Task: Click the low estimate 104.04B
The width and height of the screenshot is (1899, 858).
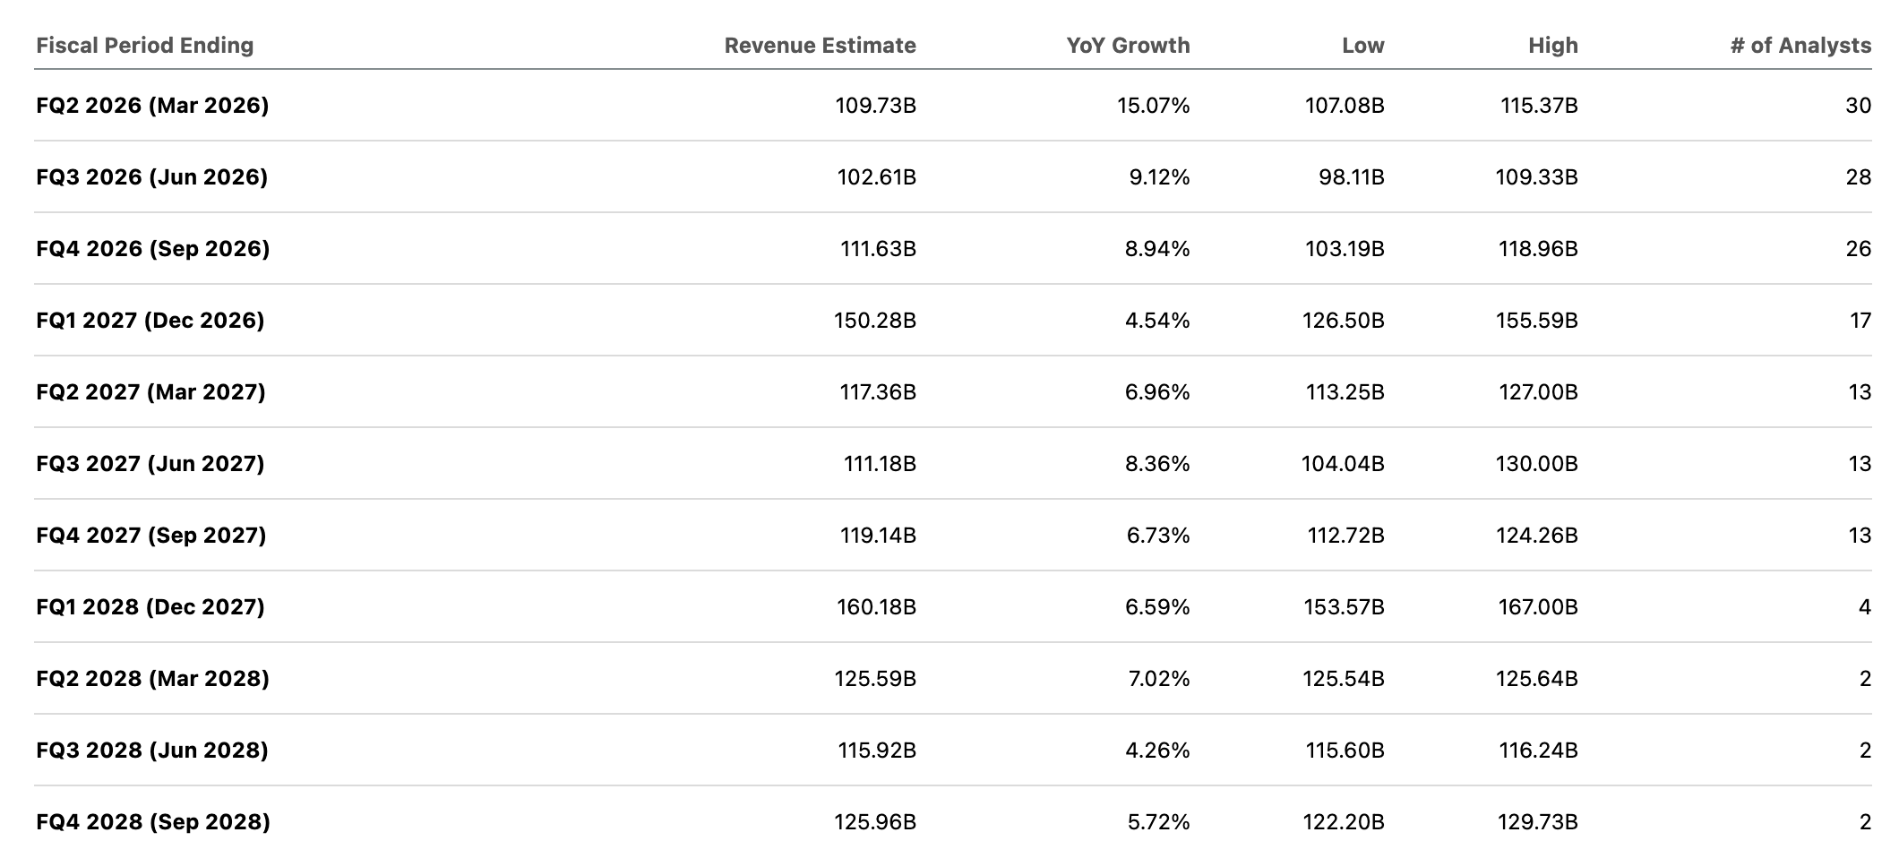Action: 1343,464
